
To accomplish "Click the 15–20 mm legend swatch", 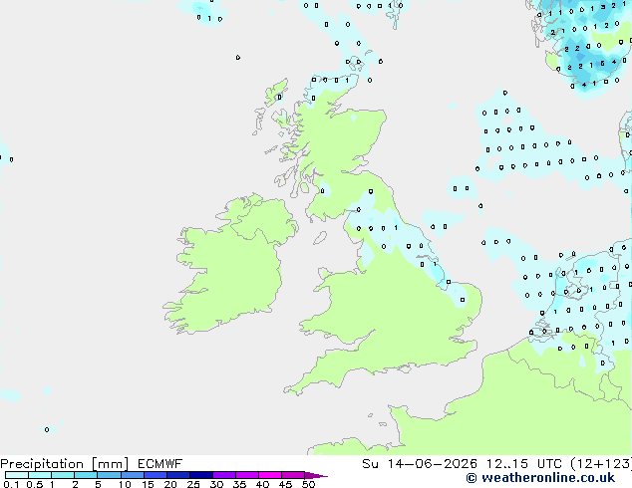I will [155, 475].
